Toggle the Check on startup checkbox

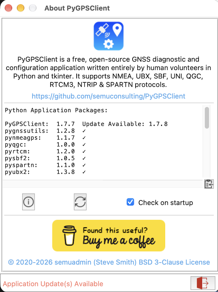pyautogui.click(x=130, y=202)
